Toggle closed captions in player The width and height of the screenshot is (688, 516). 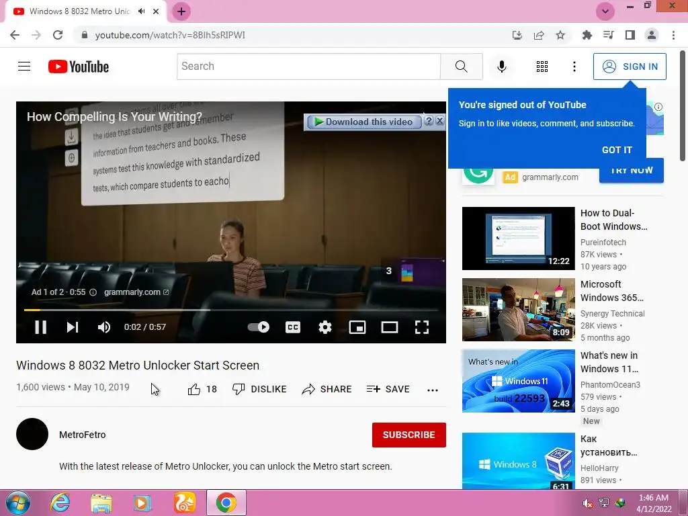(293, 327)
